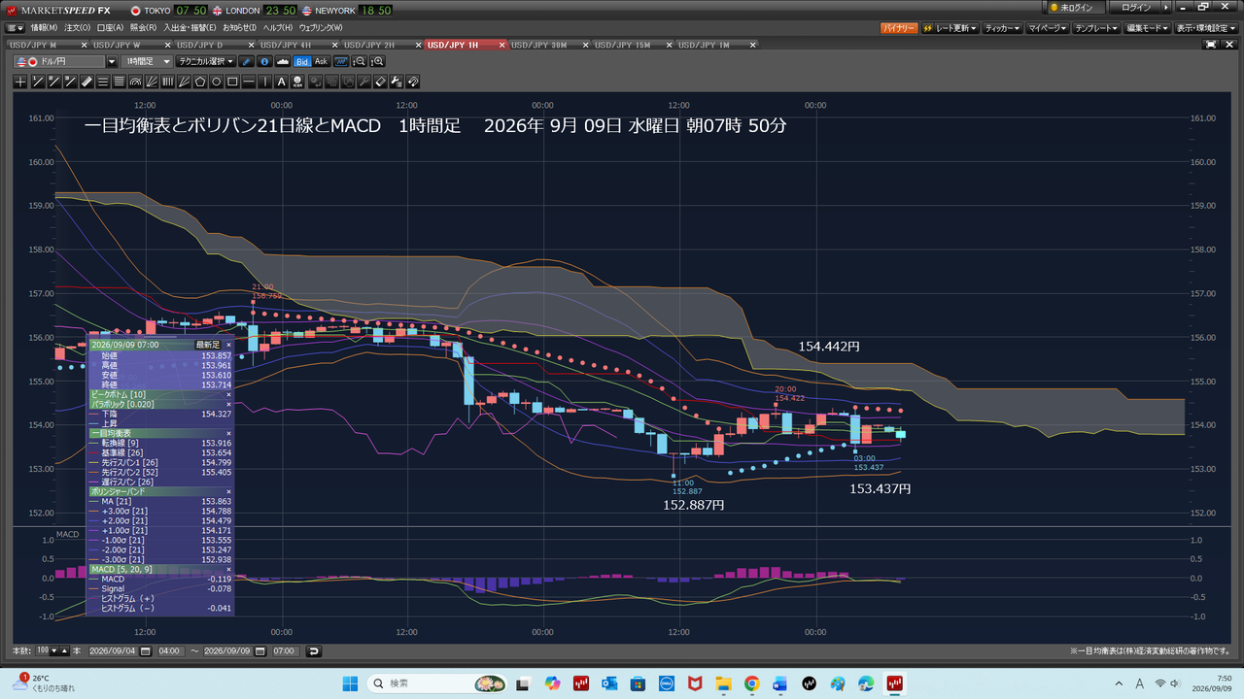Switch to the USD/JPY 4H tab
The image size is (1244, 699).
(x=286, y=45)
